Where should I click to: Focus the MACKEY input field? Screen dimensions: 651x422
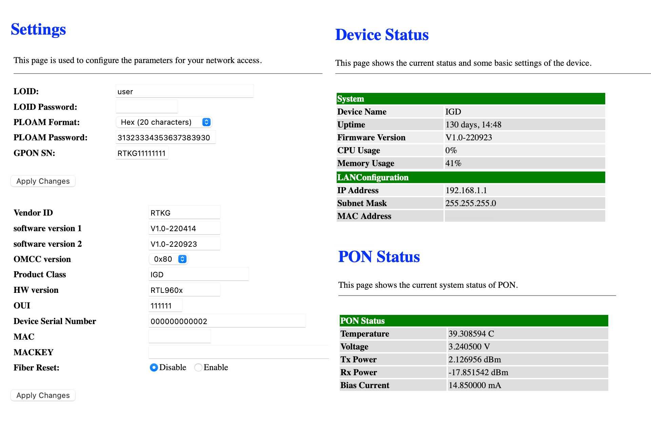[x=239, y=352]
